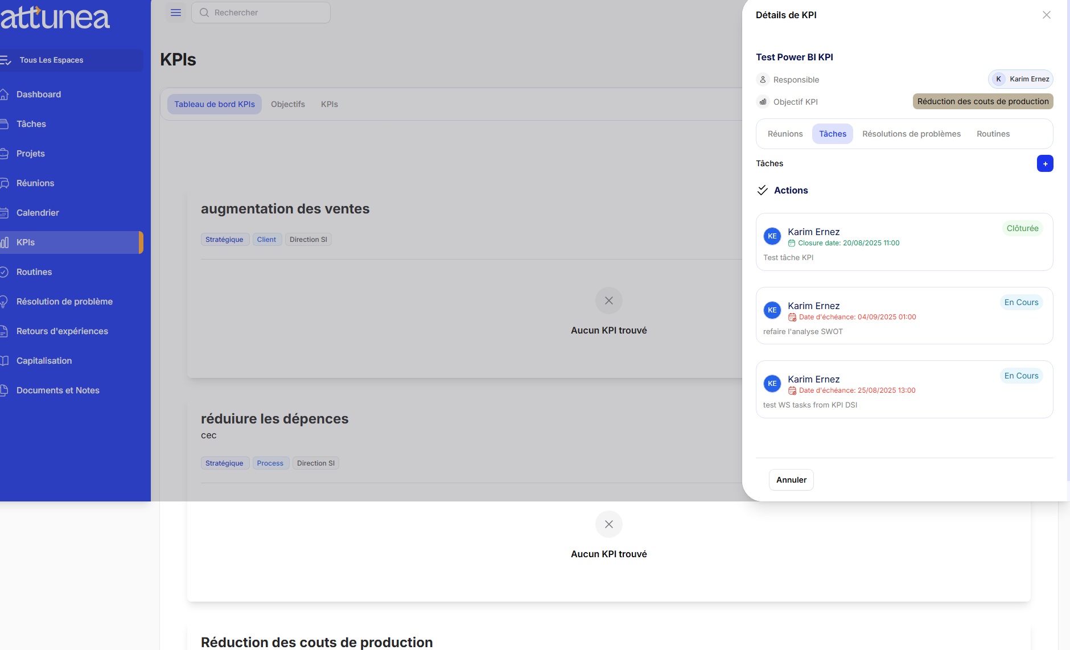Click the Clôturée status badge
This screenshot has height=650, width=1070.
pyautogui.click(x=1020, y=228)
